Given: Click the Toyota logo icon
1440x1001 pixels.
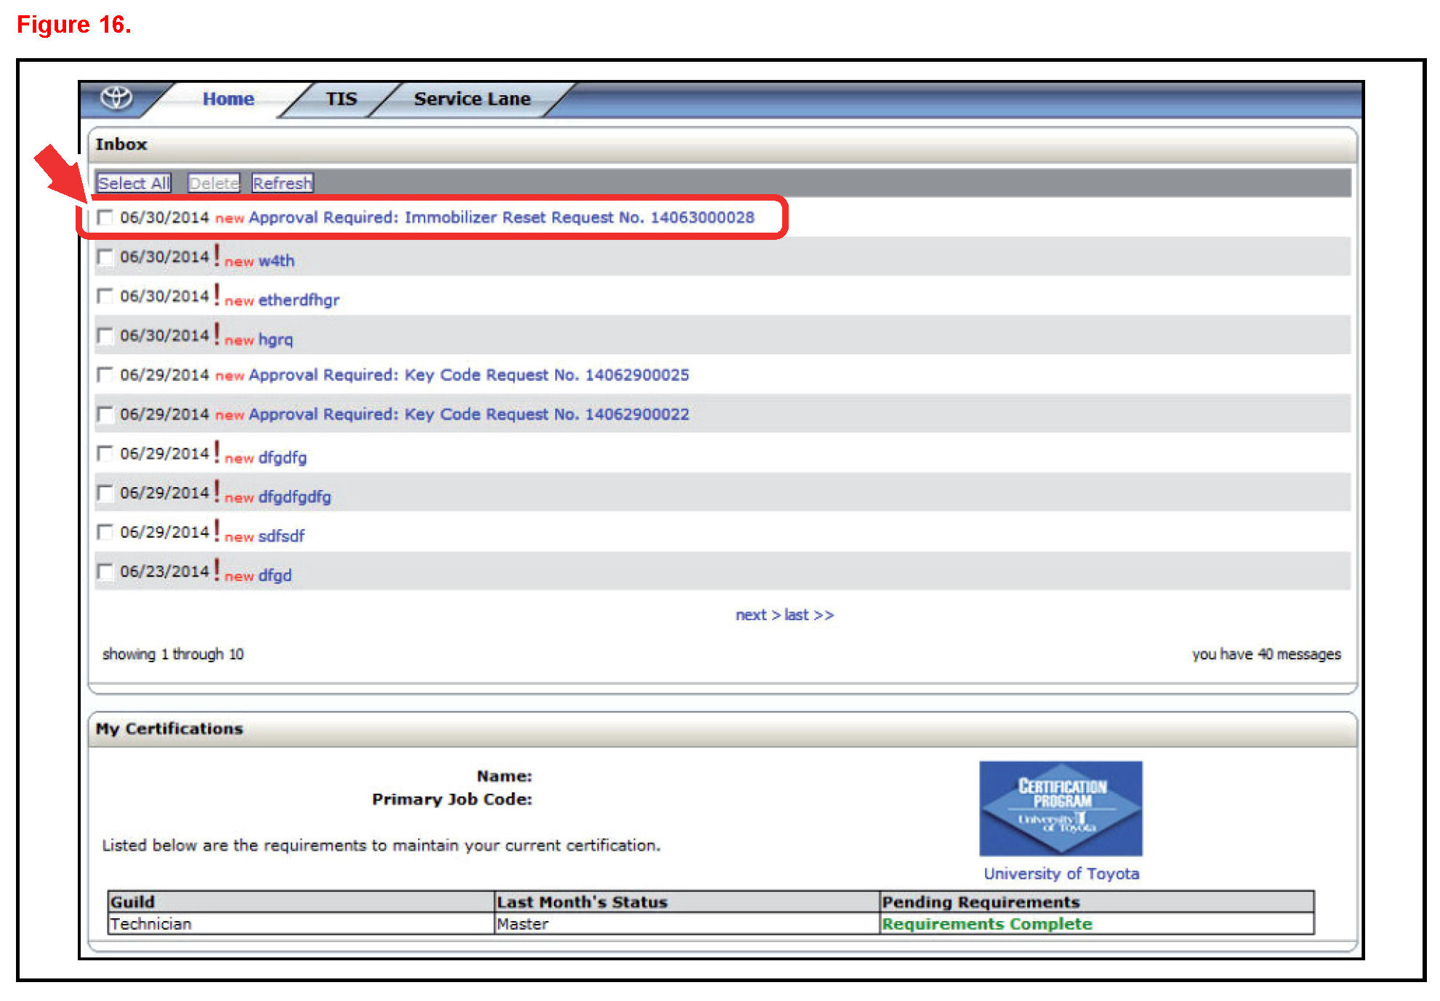Looking at the screenshot, I should (x=116, y=97).
